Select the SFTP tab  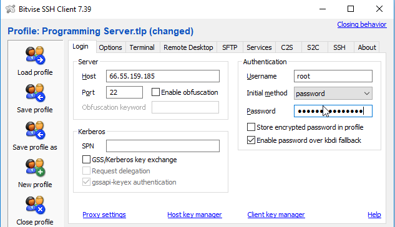(230, 47)
